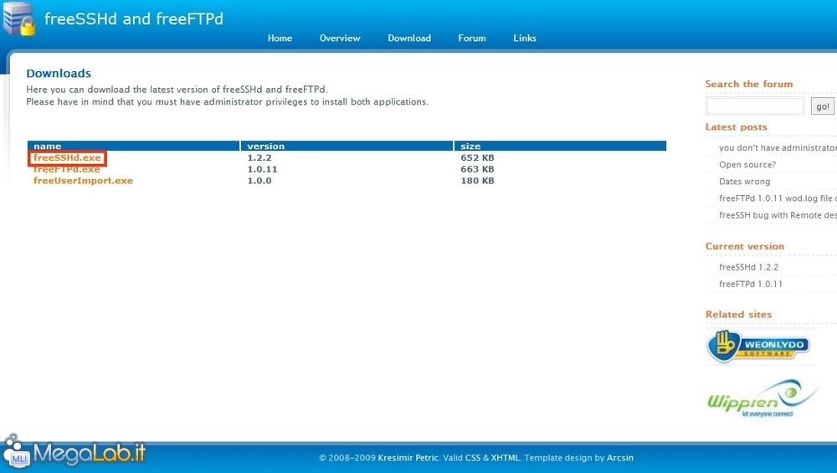Viewport: 837px width, 473px height.
Task: Click freeFTPd 1.0.11 current version link
Action: [751, 284]
